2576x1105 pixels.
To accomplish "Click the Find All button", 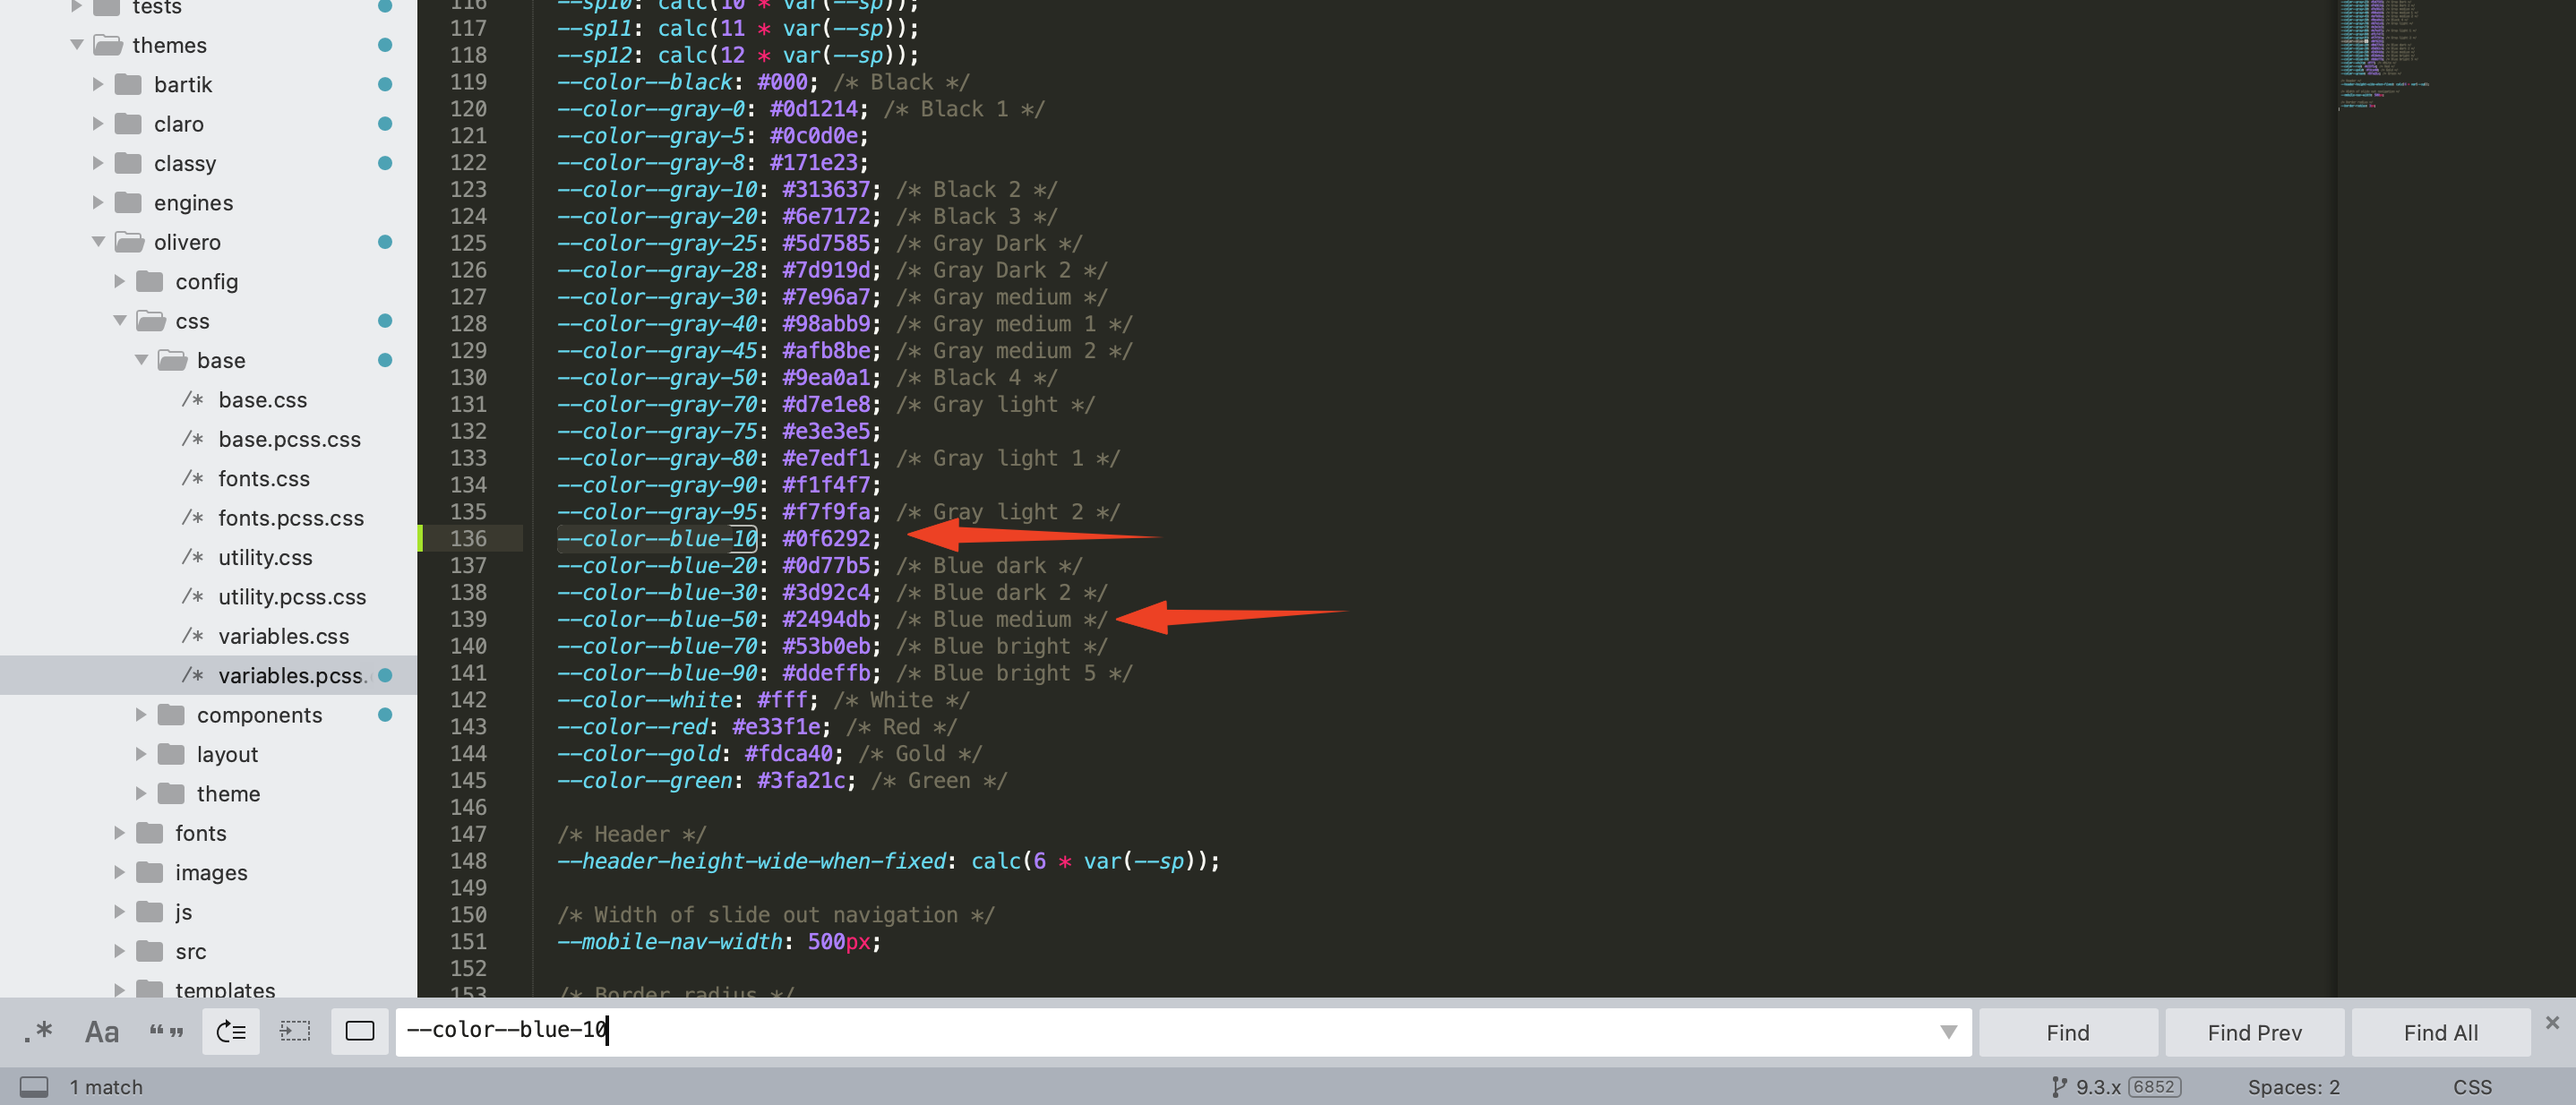I will tap(2440, 1032).
